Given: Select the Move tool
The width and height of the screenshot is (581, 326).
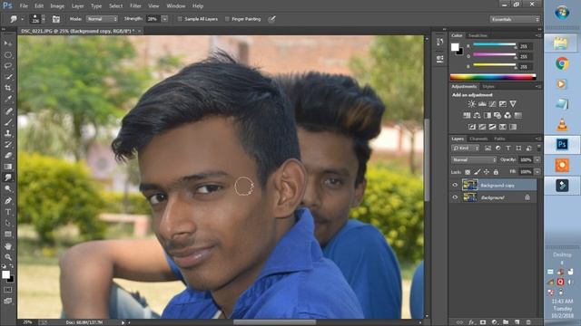Looking at the screenshot, I should click(8, 43).
